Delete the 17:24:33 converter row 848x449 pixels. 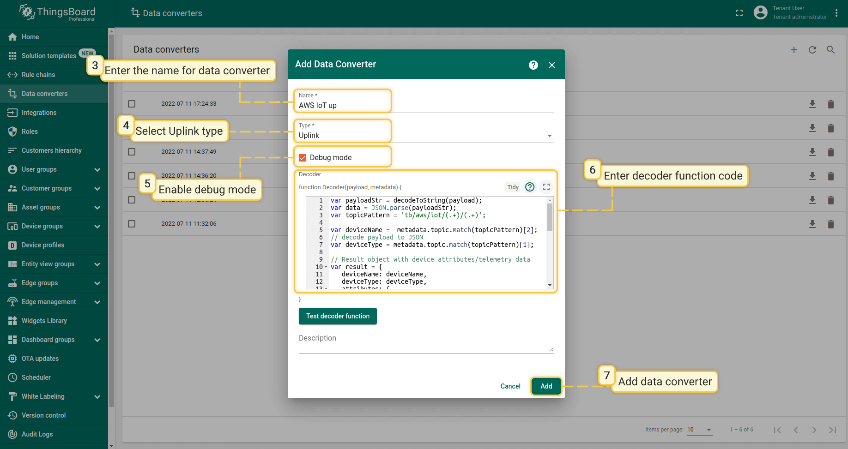point(830,104)
